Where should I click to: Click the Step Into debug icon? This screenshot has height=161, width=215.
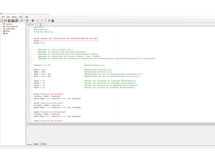38,20
